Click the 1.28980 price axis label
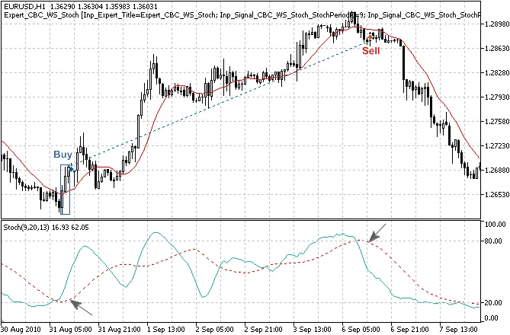This screenshot has height=335, width=510. 495,24
